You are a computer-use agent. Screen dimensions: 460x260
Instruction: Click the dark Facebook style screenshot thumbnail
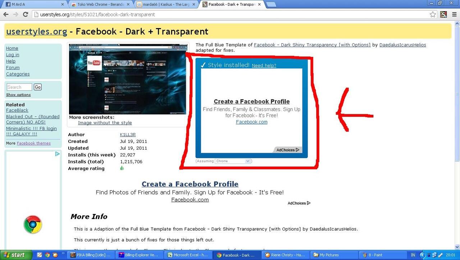point(128,79)
